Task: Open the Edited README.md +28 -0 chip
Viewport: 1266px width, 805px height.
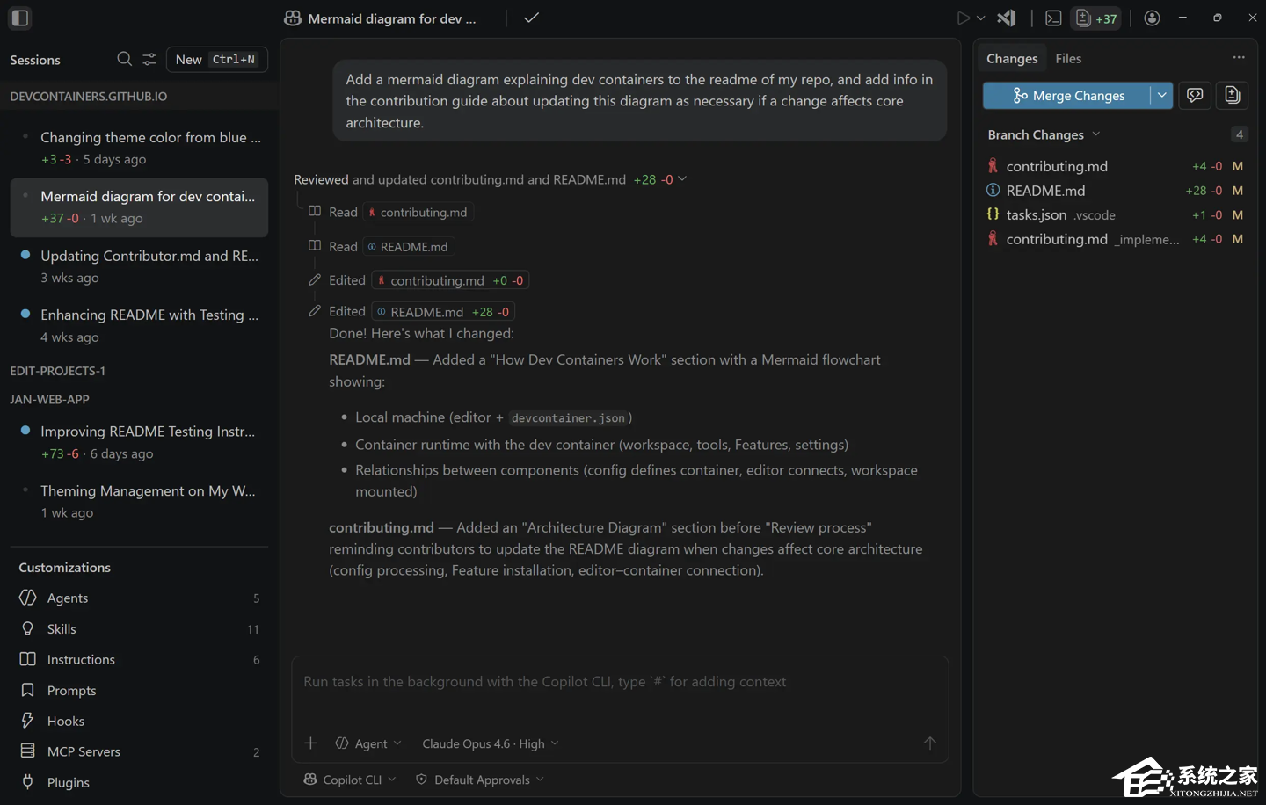Action: (443, 312)
